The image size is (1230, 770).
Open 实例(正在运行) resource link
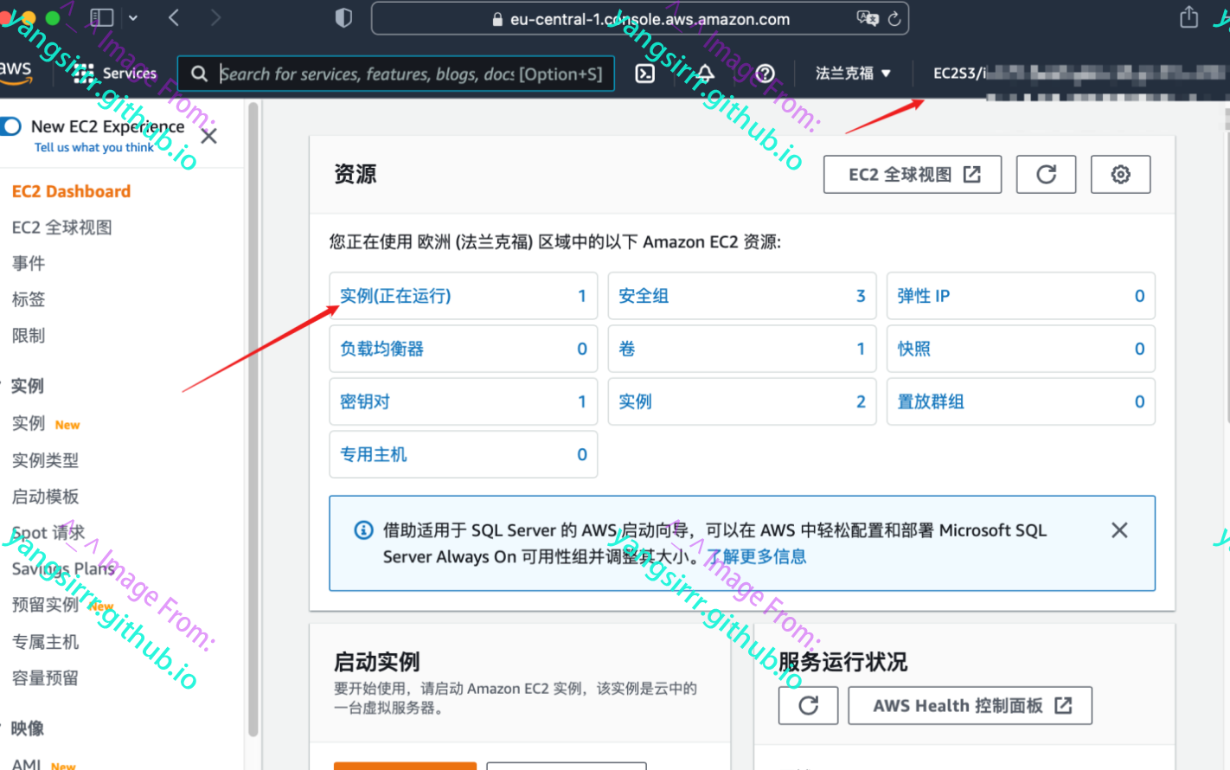(395, 296)
